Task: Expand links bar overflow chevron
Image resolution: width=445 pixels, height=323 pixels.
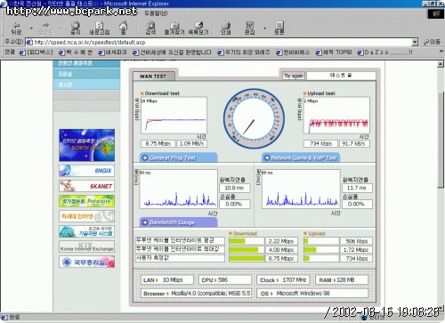Action: tap(441, 52)
